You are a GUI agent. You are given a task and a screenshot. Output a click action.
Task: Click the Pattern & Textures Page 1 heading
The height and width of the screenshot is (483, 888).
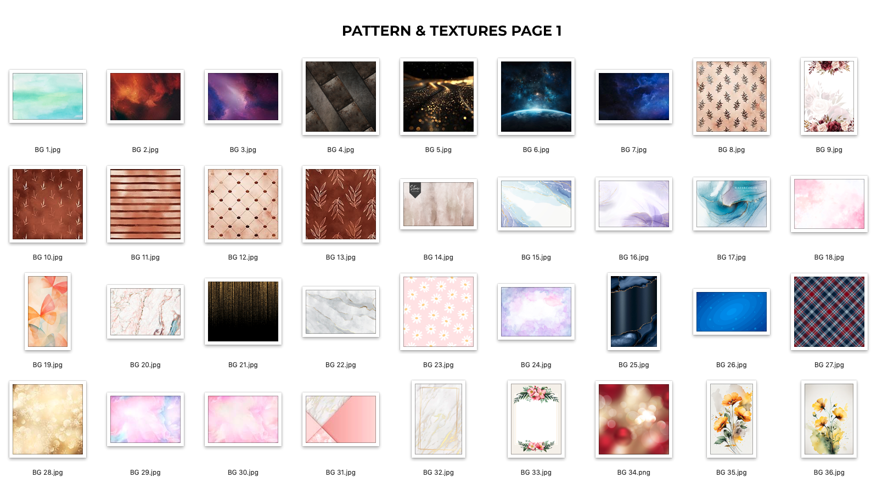click(452, 31)
